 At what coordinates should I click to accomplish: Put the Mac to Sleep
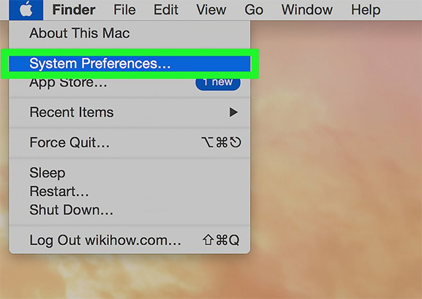(130, 173)
